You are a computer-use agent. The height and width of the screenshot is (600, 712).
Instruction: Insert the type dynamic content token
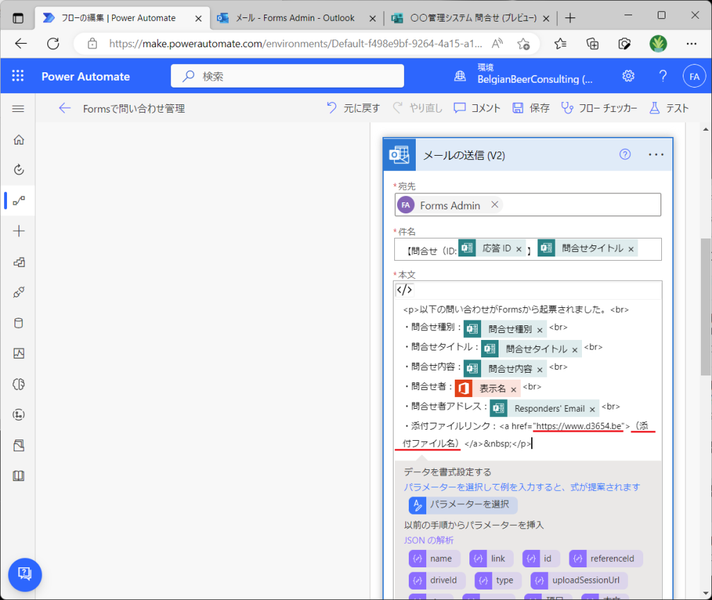point(498,580)
